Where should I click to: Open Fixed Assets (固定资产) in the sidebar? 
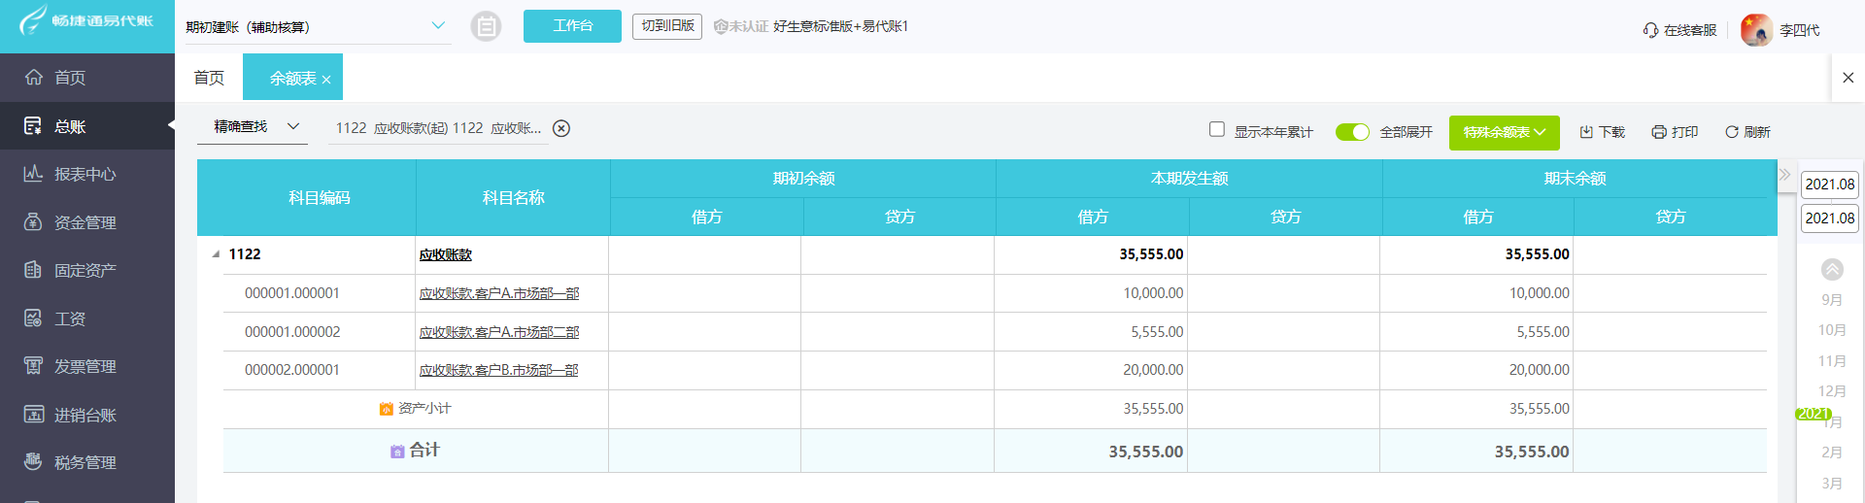coord(34,270)
